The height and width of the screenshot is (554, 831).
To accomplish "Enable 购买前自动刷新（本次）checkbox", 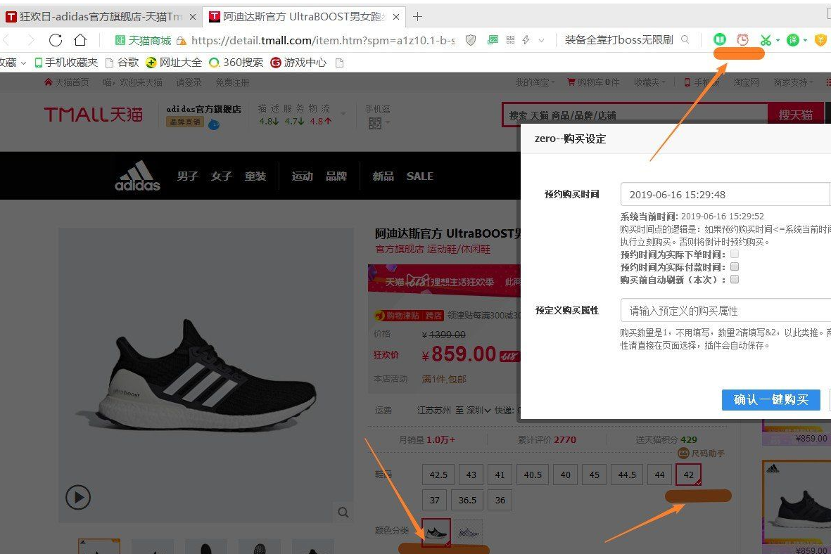I will pyautogui.click(x=735, y=280).
